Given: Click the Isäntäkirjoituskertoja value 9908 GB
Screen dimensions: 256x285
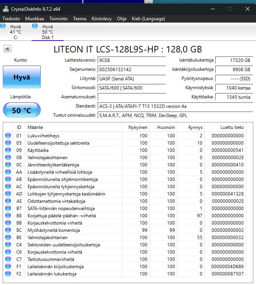Looking at the screenshot, I should click(234, 69).
